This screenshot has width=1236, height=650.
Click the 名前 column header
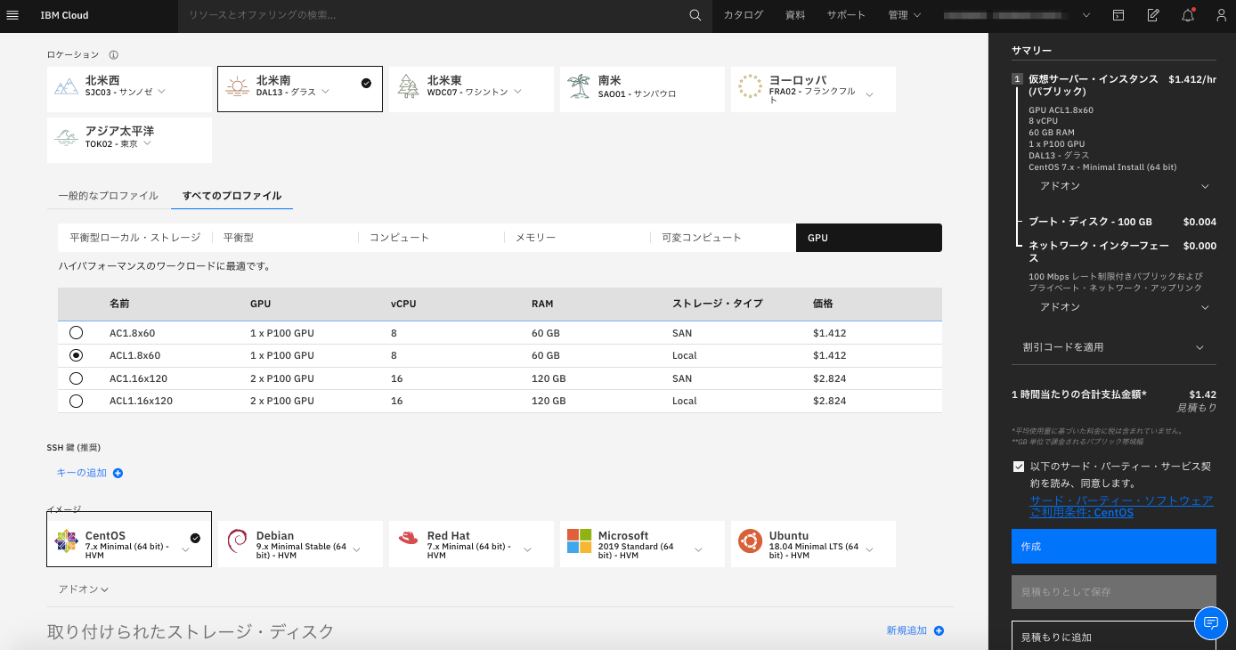pyautogui.click(x=119, y=304)
